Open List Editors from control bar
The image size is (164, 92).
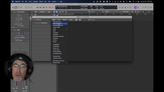point(143,7)
